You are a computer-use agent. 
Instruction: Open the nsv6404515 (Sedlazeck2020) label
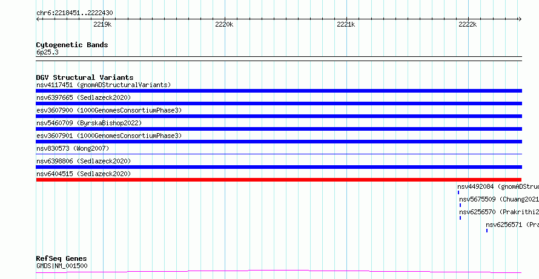[x=84, y=174]
